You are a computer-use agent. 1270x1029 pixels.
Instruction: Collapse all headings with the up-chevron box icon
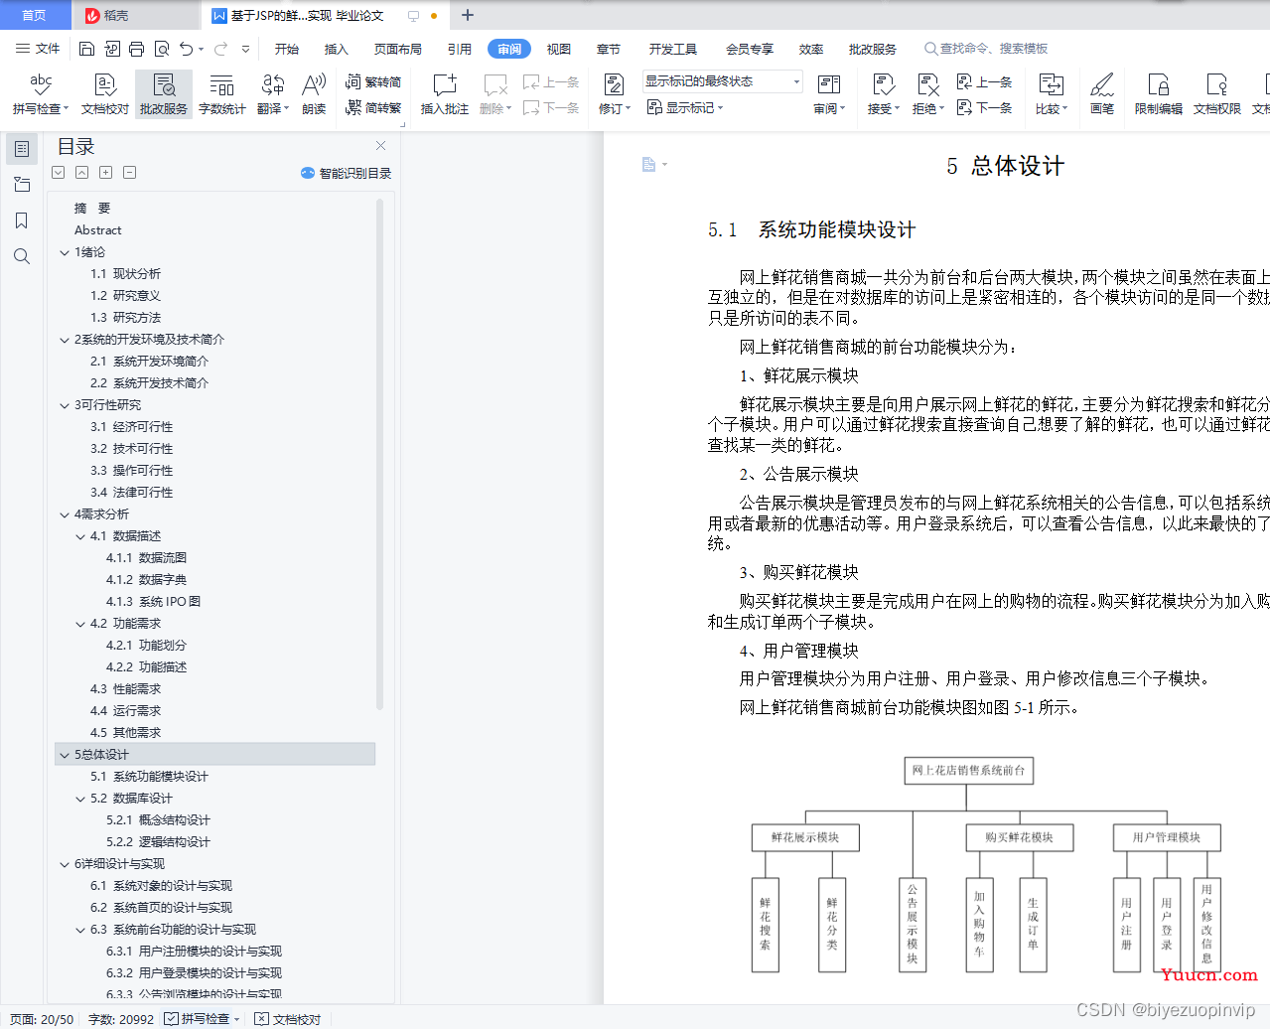pos(82,173)
